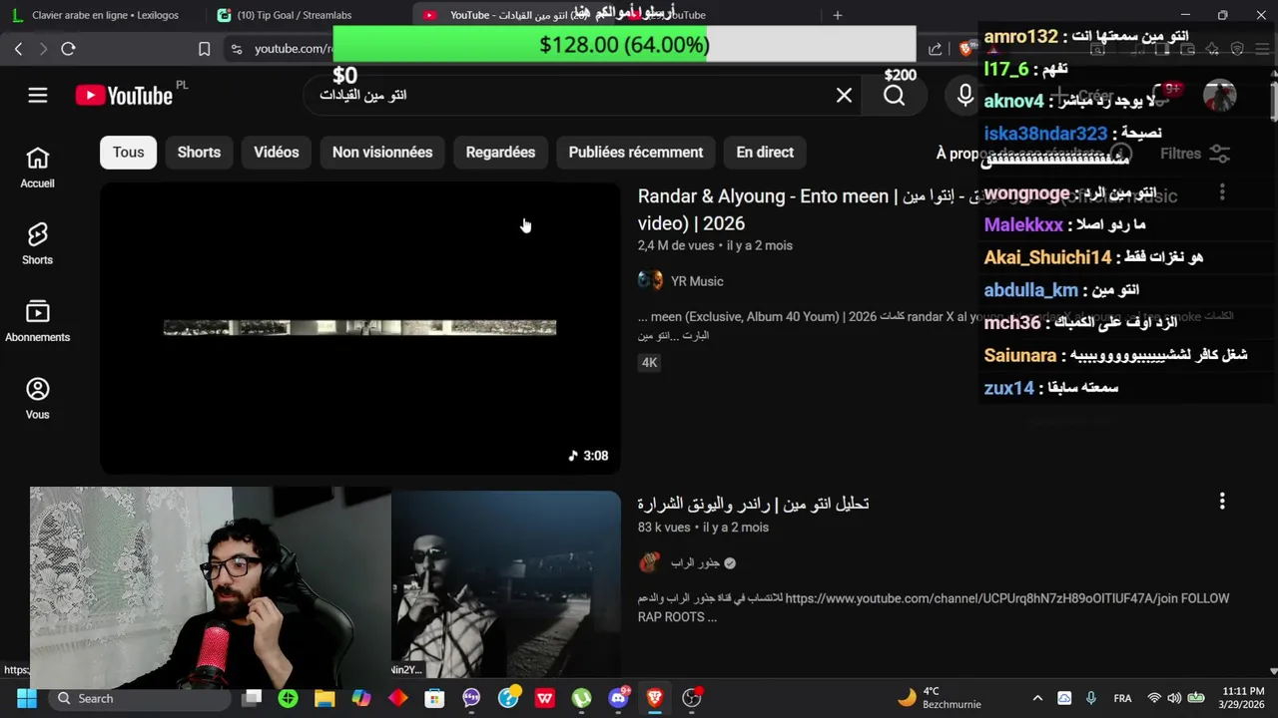The height and width of the screenshot is (718, 1278).
Task: Click the 4K badge under first video
Action: pyautogui.click(x=649, y=363)
